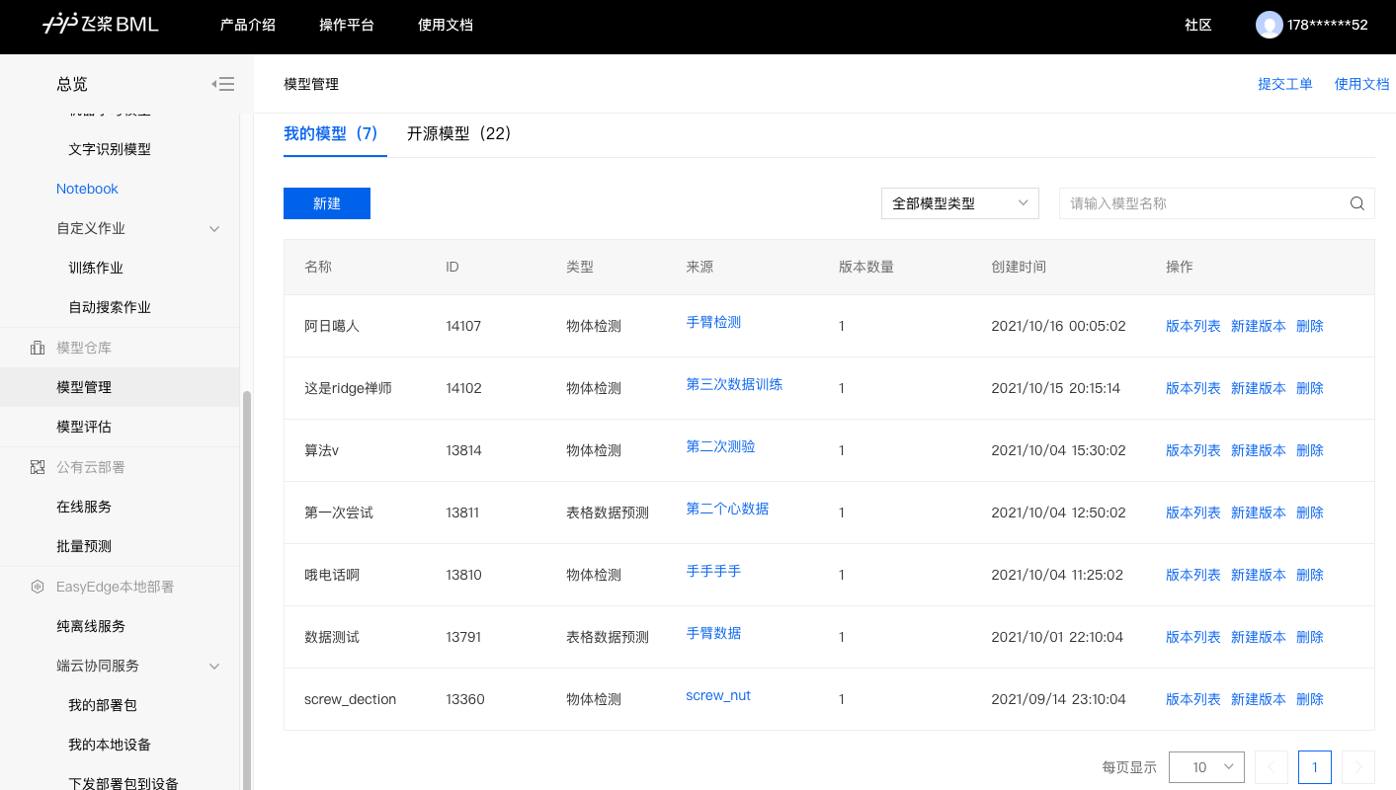Open 文字识别模型 in sidebar
The image size is (1396, 790).
(110, 149)
